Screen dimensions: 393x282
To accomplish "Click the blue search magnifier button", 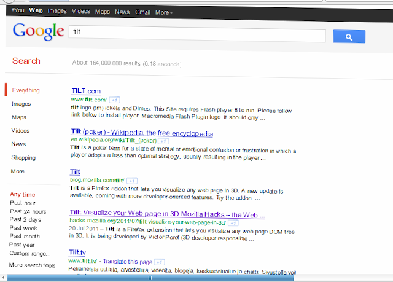I will pyautogui.click(x=349, y=37).
